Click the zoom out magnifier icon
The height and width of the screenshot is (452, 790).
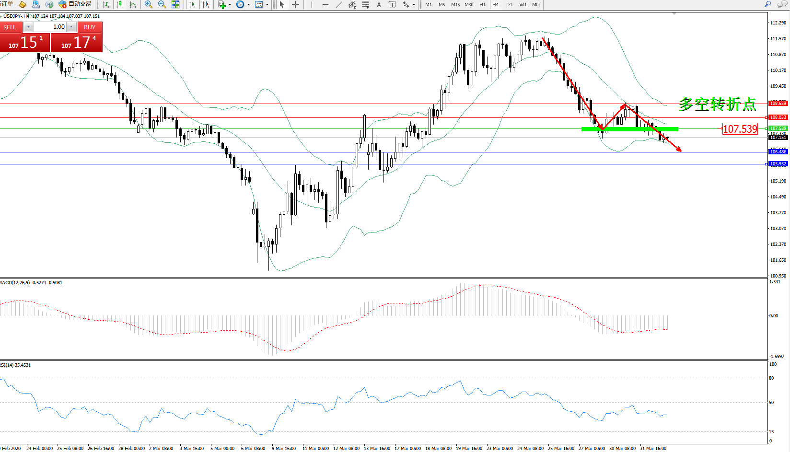pyautogui.click(x=162, y=4)
